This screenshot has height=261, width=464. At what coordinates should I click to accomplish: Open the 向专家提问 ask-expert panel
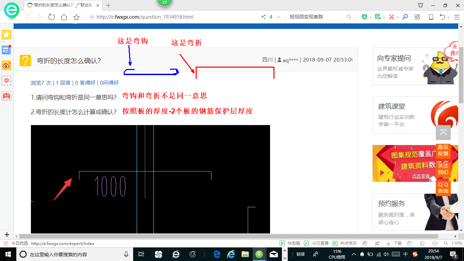[415, 66]
